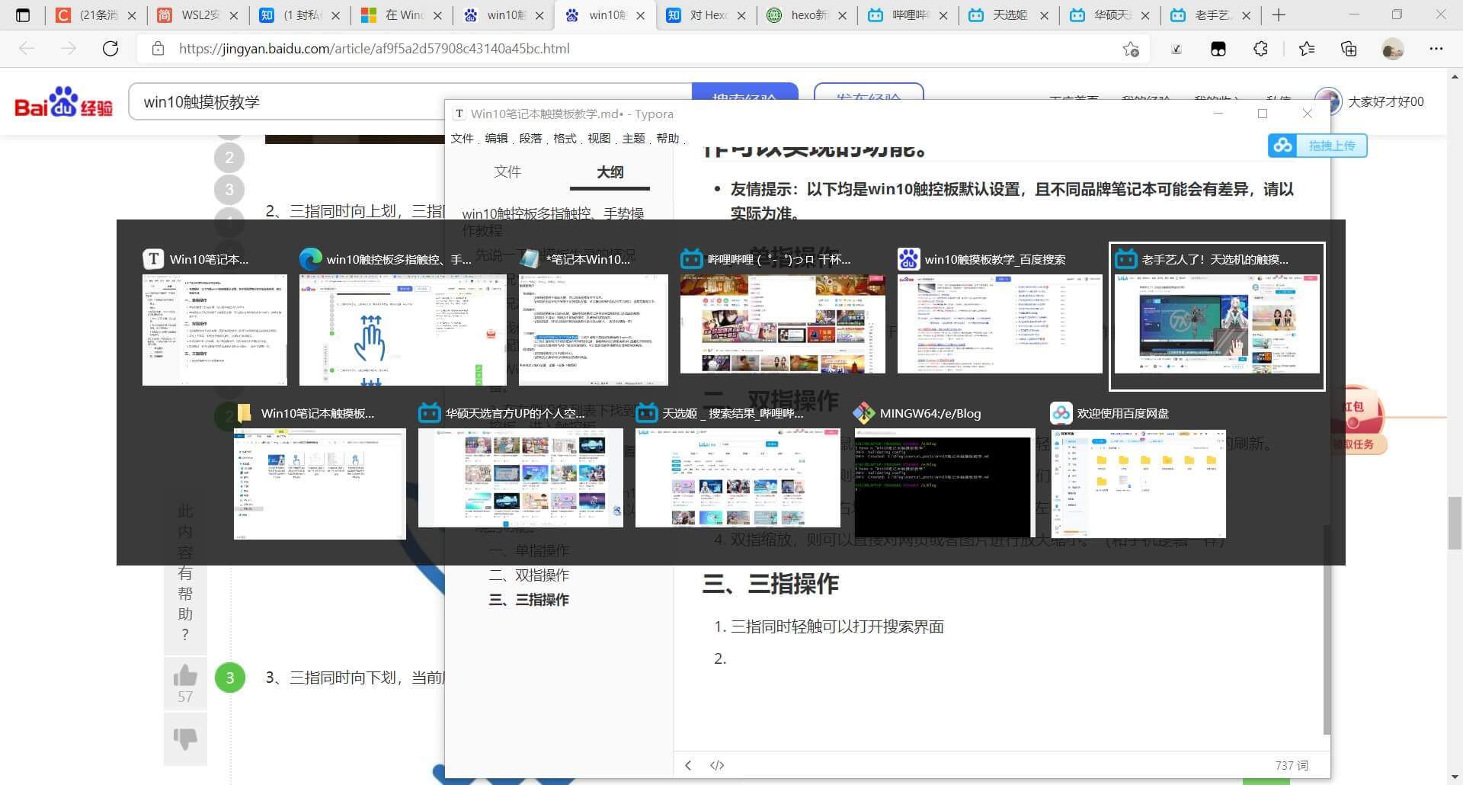Select win10触摸板教学_百度搜索 window thumbnail
The height and width of the screenshot is (785, 1463).
1000,311
